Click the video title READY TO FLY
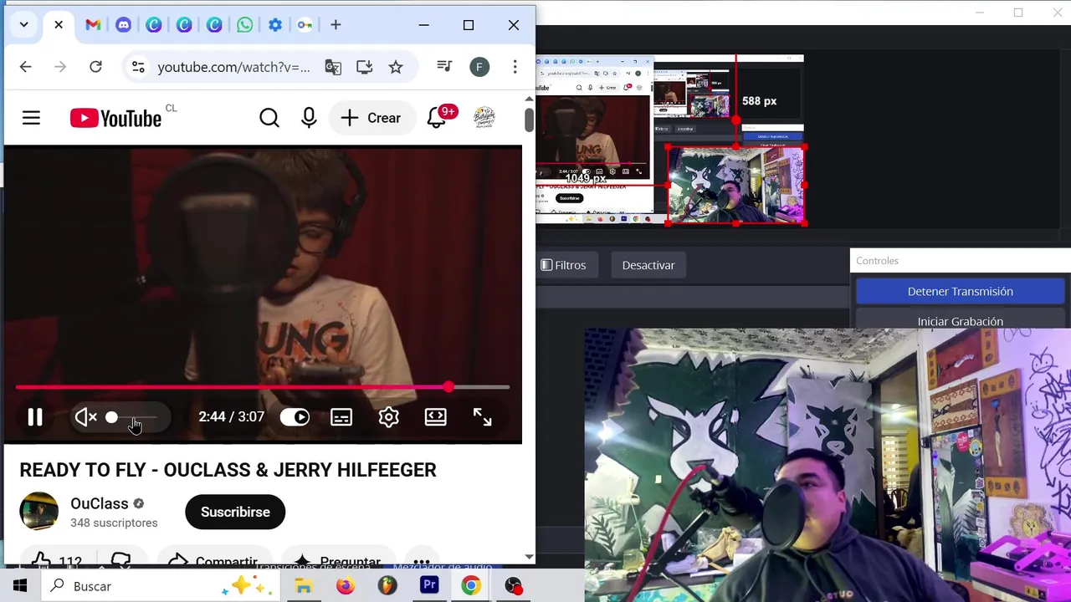The height and width of the screenshot is (602, 1071). 228,470
